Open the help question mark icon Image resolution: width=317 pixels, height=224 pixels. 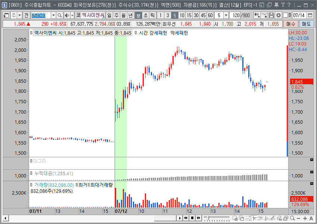click(289, 5)
